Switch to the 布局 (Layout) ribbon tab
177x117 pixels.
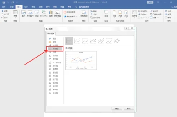(x=33, y=7)
